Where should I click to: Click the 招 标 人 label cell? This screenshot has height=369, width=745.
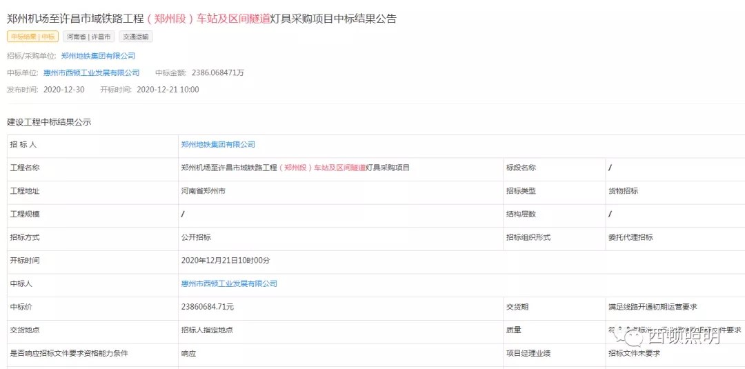click(92, 145)
